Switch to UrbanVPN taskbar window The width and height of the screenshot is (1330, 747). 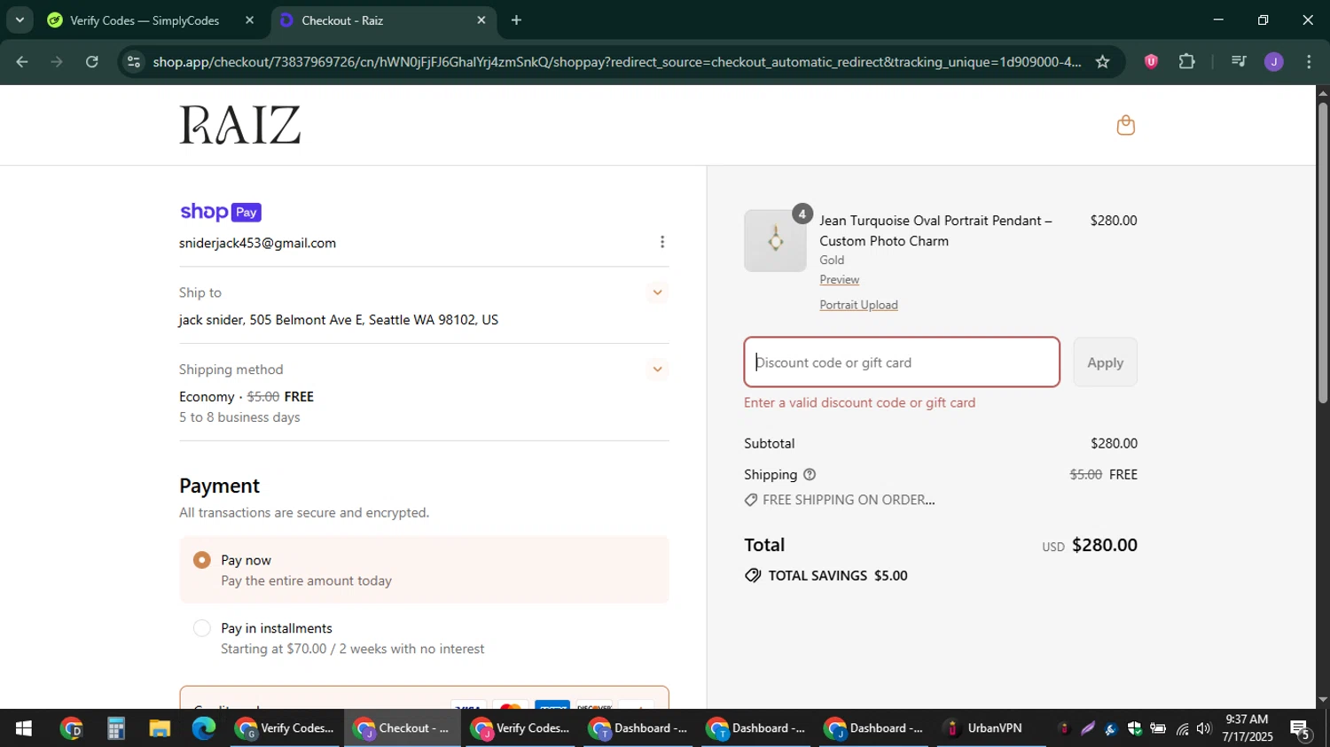[x=990, y=728]
